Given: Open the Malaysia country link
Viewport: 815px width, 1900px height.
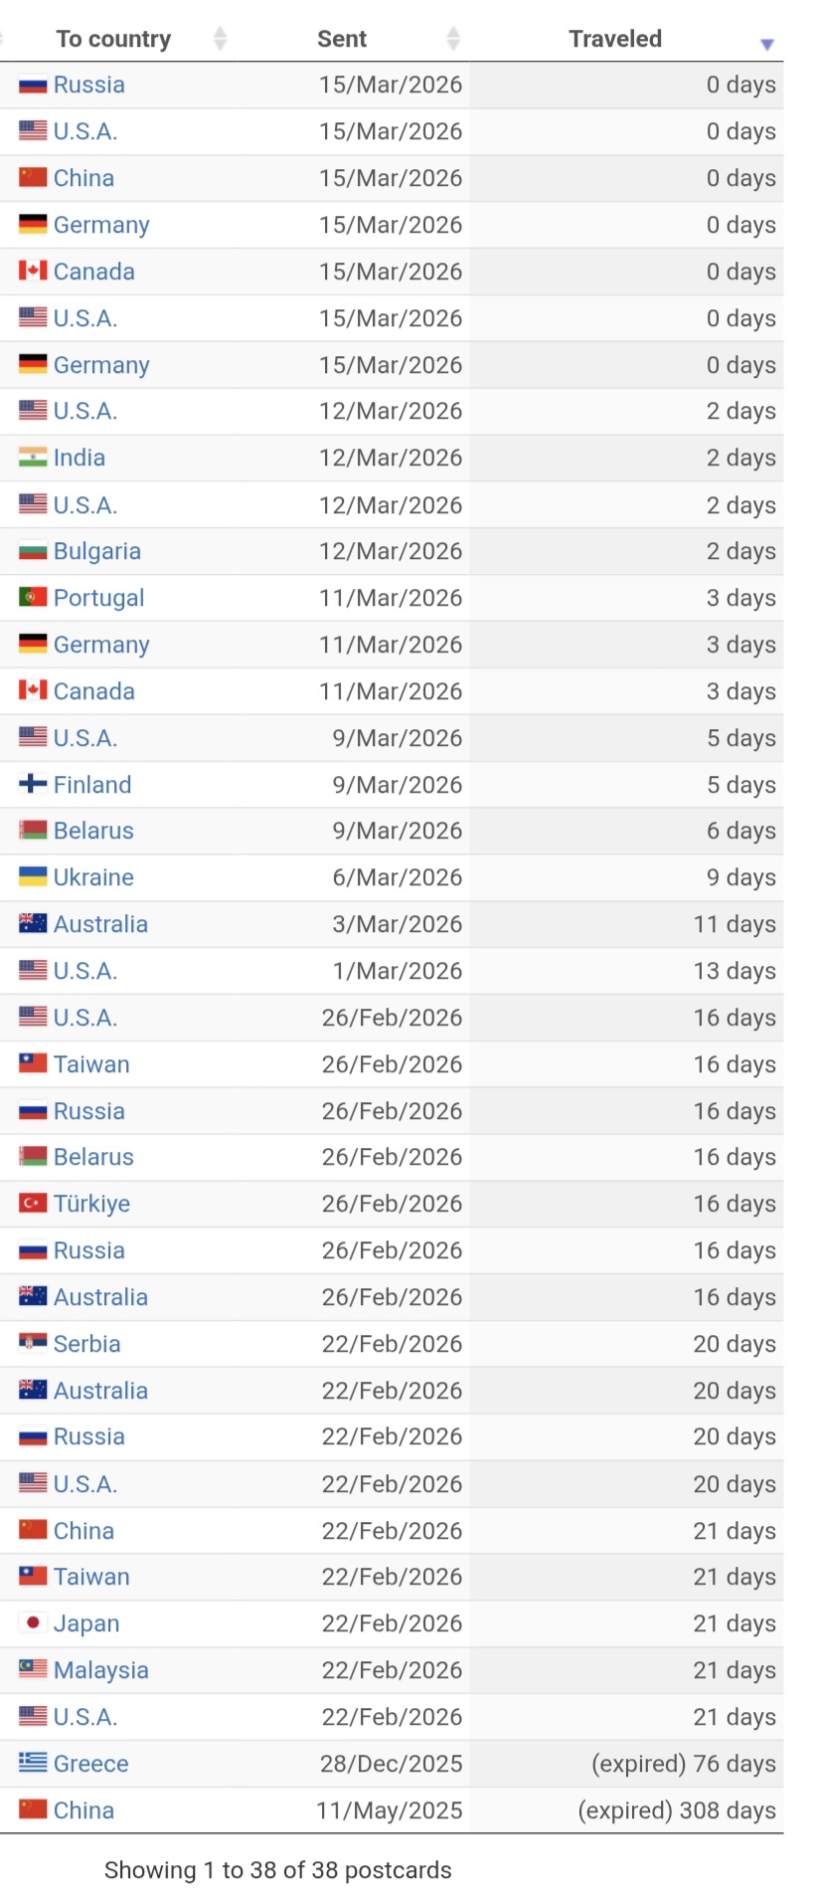Looking at the screenshot, I should click(x=101, y=1670).
